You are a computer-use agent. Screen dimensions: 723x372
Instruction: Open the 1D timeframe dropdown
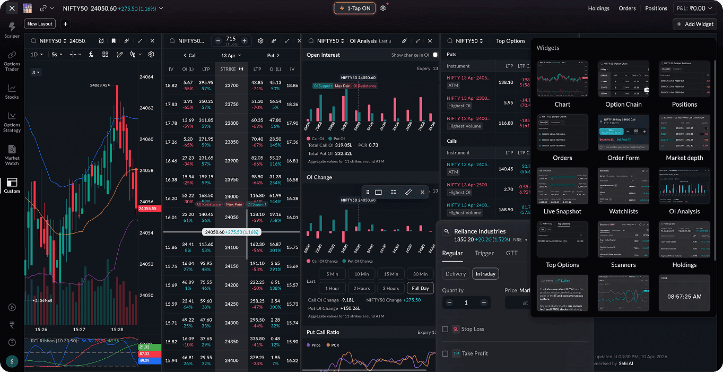tap(37, 54)
